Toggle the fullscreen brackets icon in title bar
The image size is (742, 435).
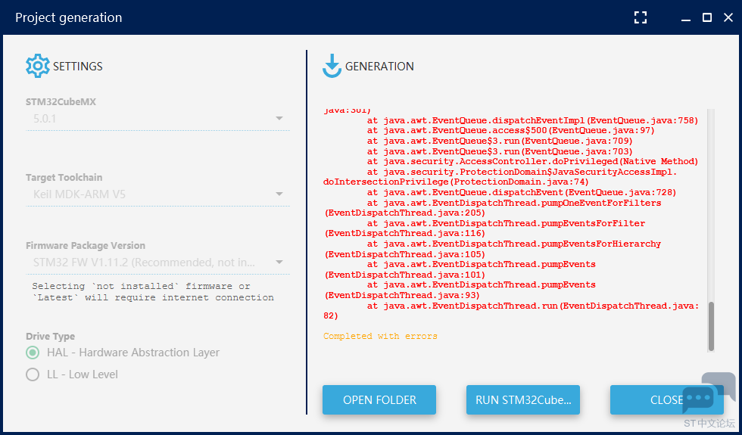(x=641, y=17)
